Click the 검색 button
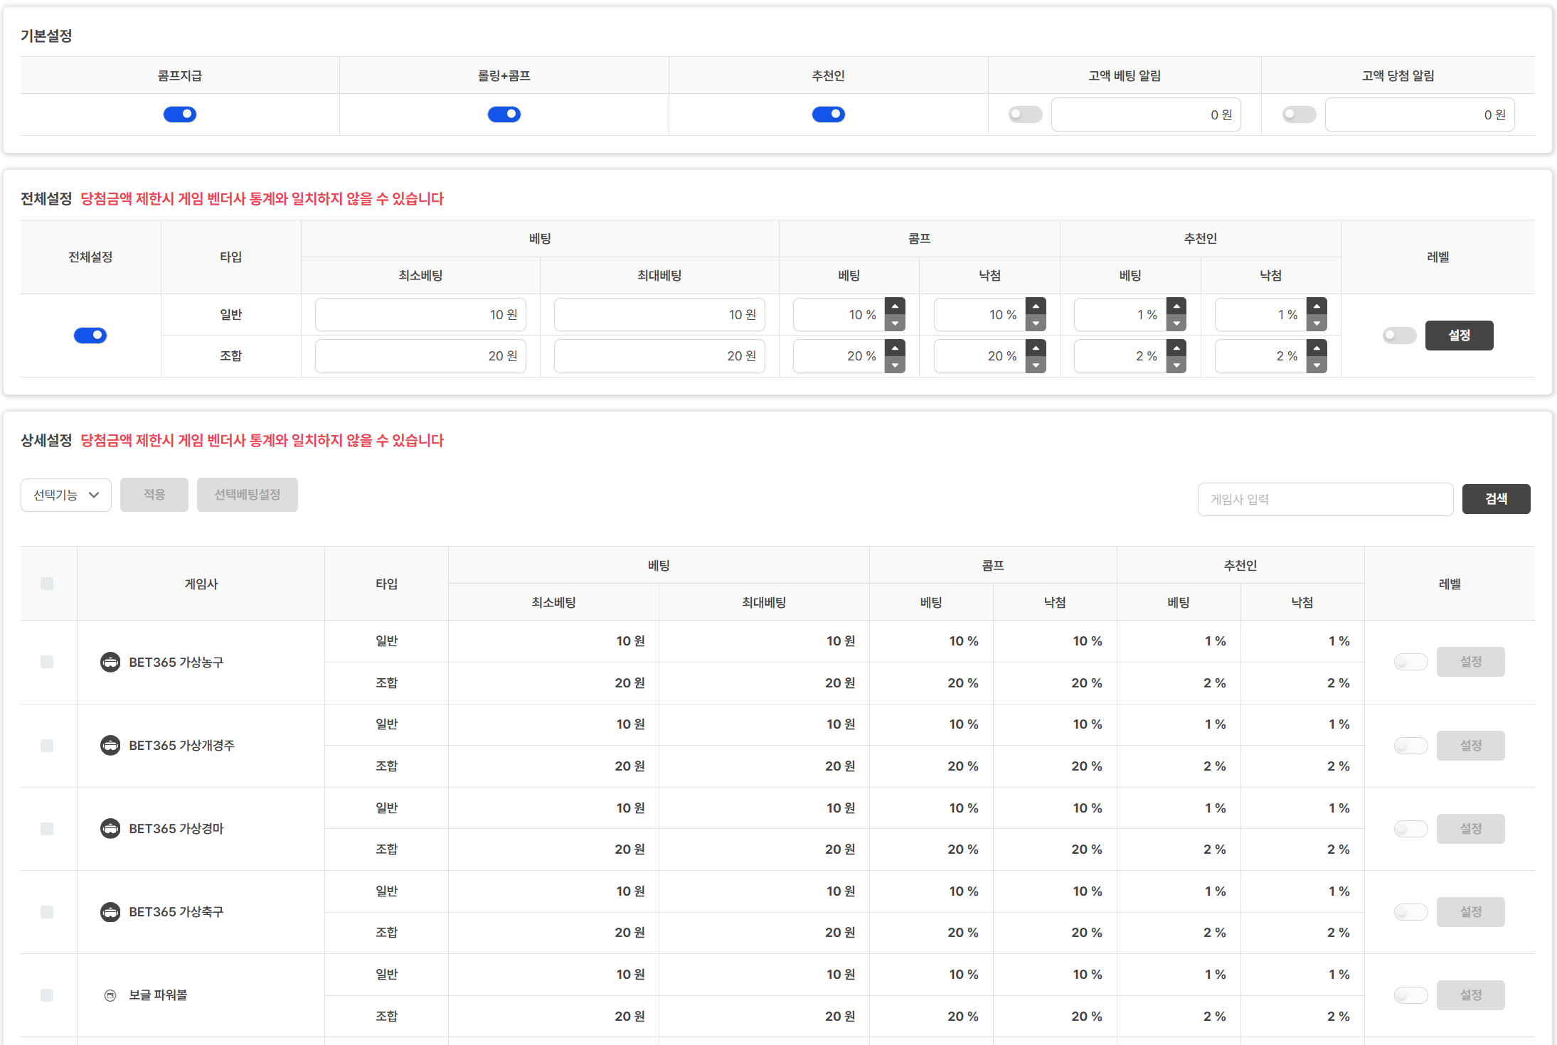Screen dimensions: 1557x1045 (x=1496, y=499)
